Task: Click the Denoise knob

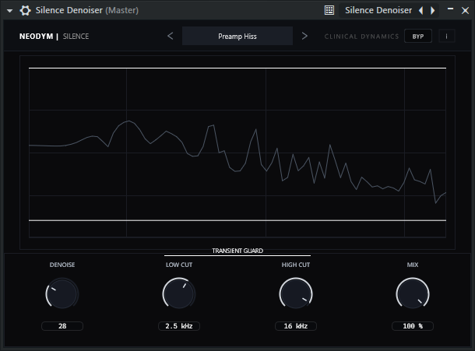Action: (62, 293)
